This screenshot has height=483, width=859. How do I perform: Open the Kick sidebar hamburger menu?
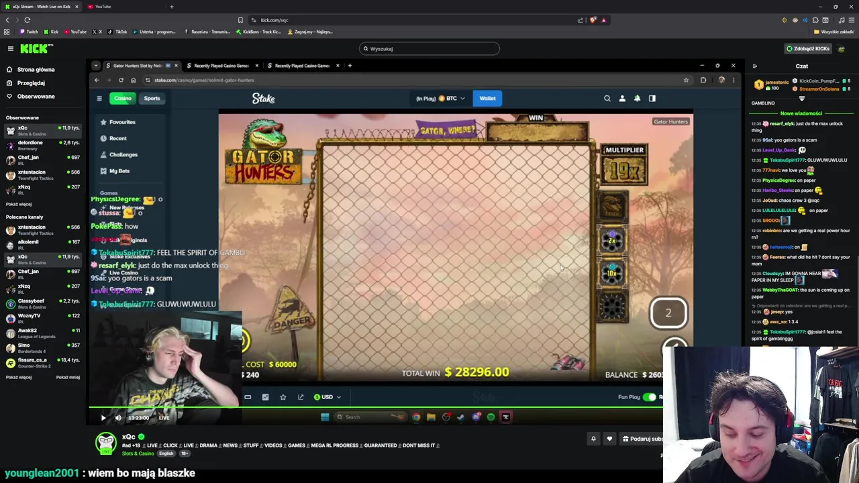[11, 48]
